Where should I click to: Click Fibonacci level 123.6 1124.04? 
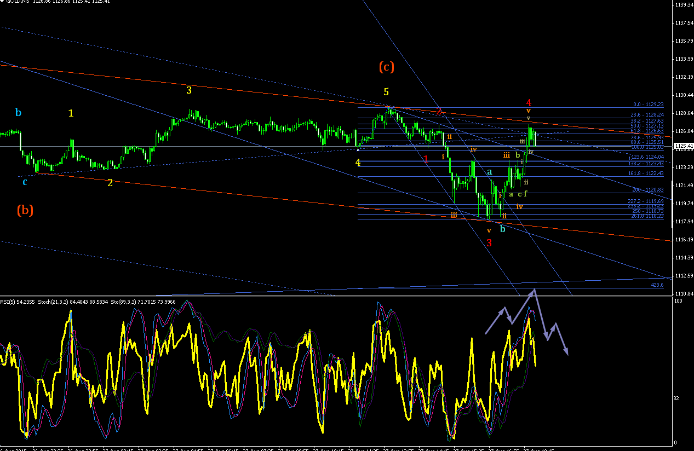647,157
